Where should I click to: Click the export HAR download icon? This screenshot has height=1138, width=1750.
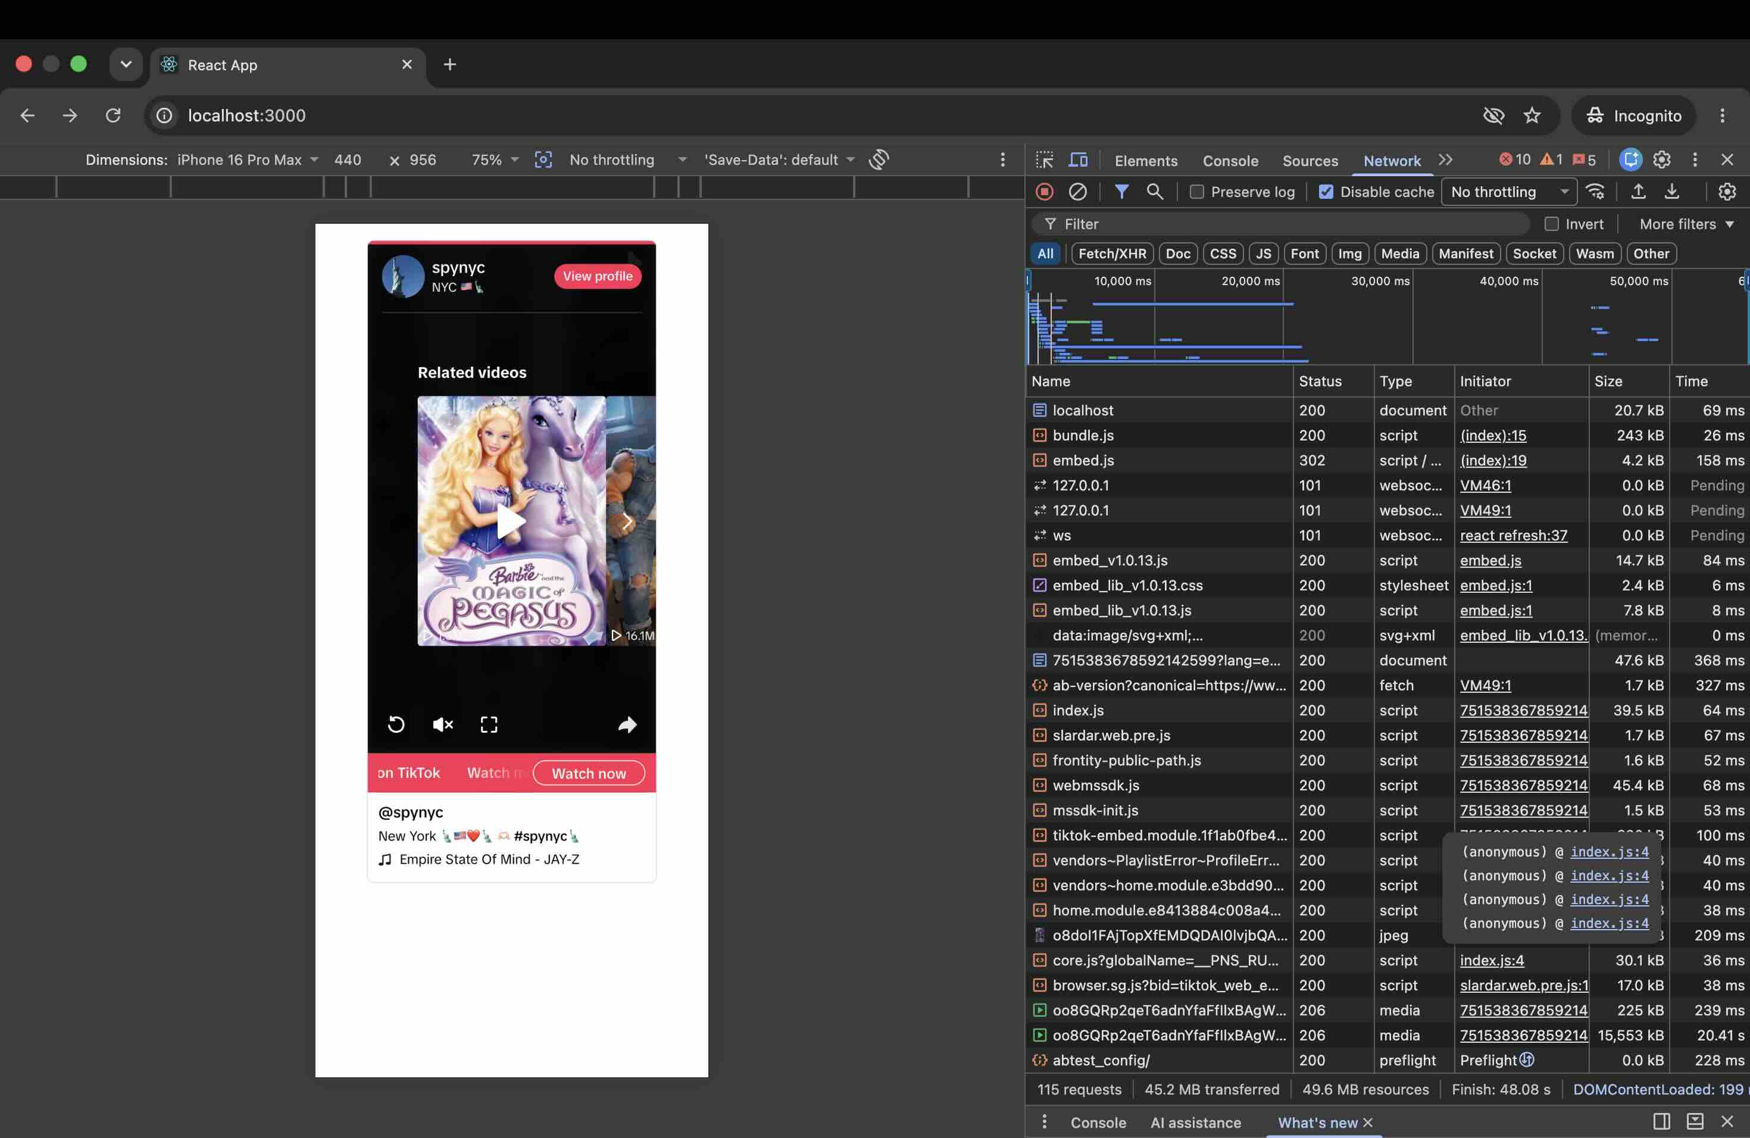coord(1671,192)
